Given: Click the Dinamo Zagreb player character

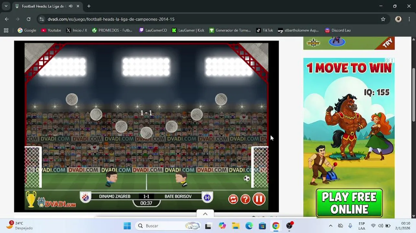Looking at the screenshot, I should pos(111,179).
